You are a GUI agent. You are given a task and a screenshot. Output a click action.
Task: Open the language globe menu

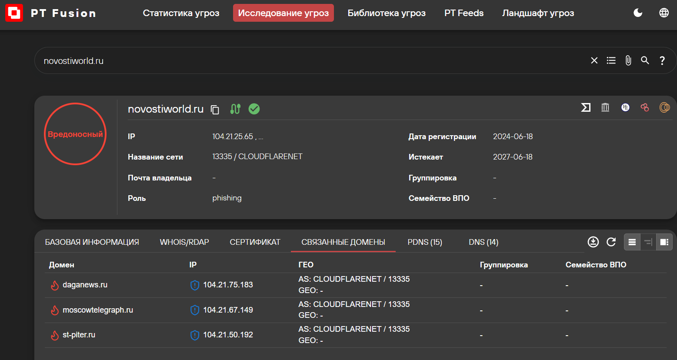click(x=664, y=13)
